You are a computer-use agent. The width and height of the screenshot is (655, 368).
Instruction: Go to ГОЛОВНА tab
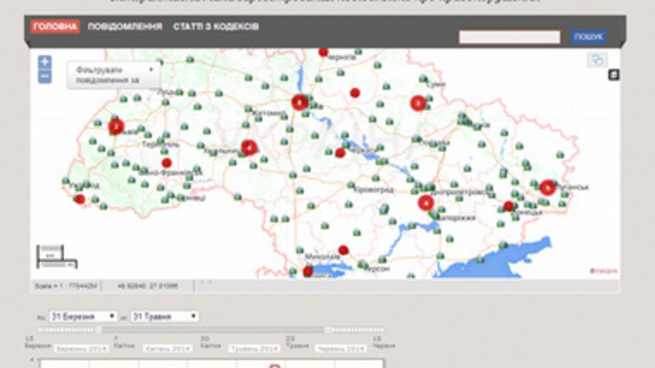55,27
